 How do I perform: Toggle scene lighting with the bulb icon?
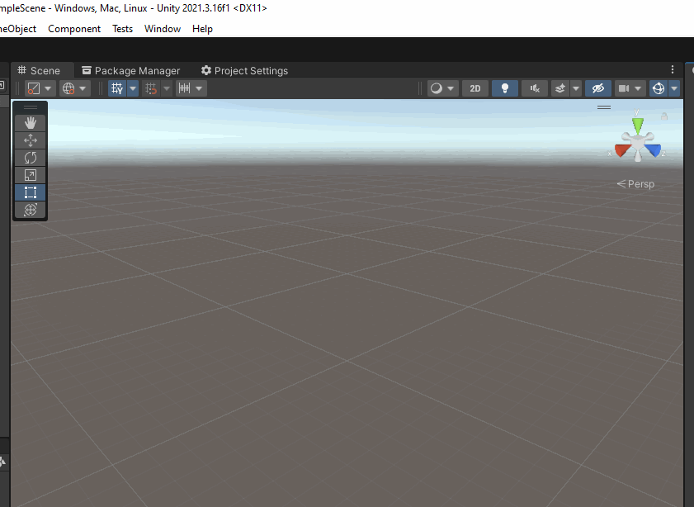click(505, 88)
